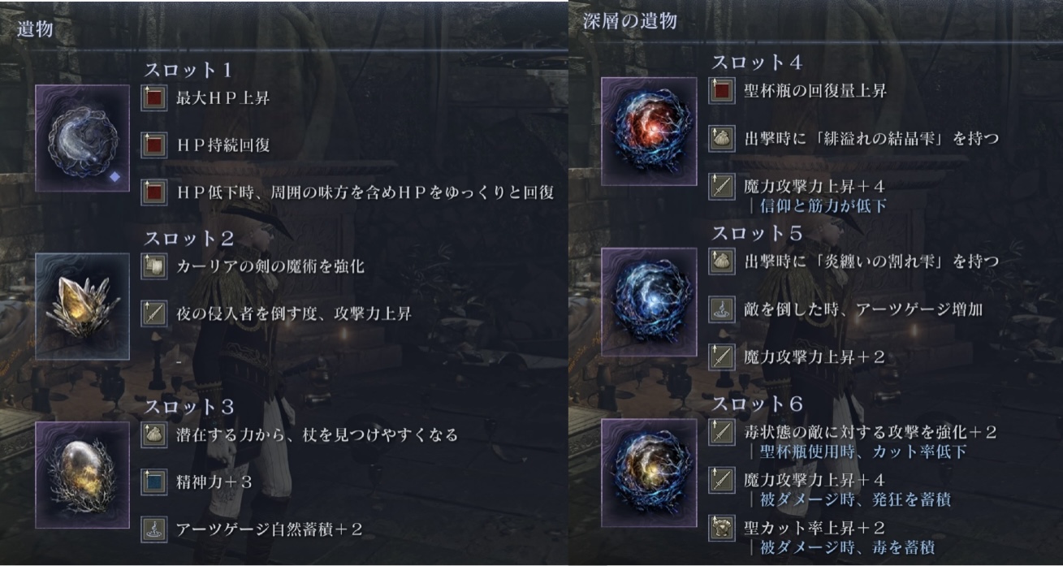This screenshot has height=566, width=1063.
Task: Click the icon next to カーリアの剣の魔術を強化
Action: (154, 266)
